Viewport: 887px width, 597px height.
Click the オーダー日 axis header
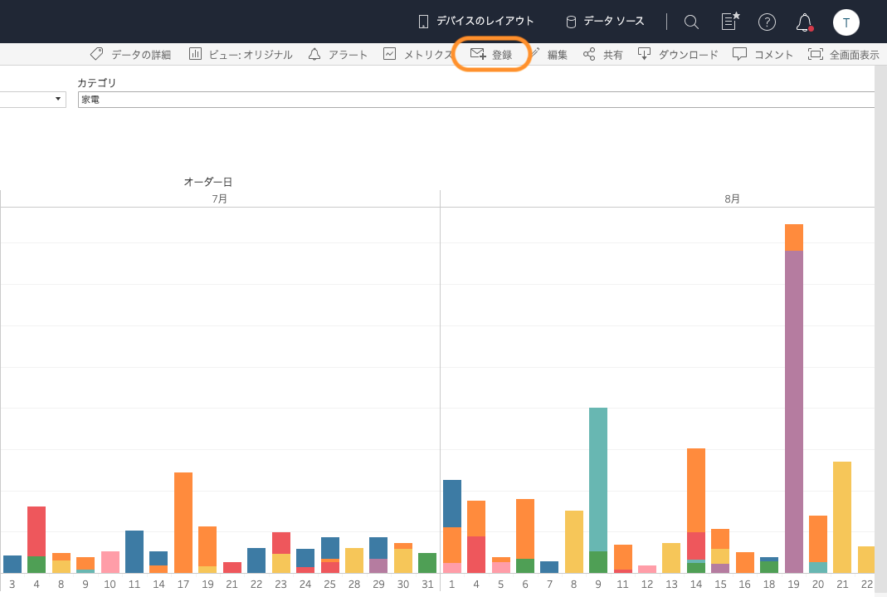coord(208,182)
